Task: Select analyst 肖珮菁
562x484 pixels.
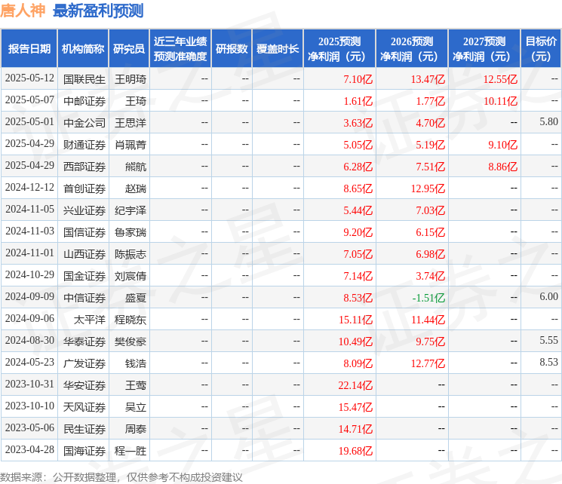Action: [131, 145]
